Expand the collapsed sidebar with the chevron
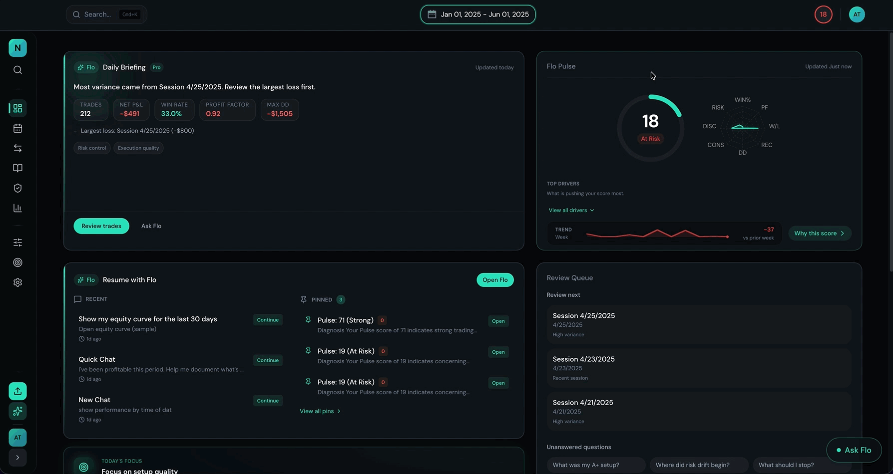Image resolution: width=893 pixels, height=474 pixels. [17, 458]
